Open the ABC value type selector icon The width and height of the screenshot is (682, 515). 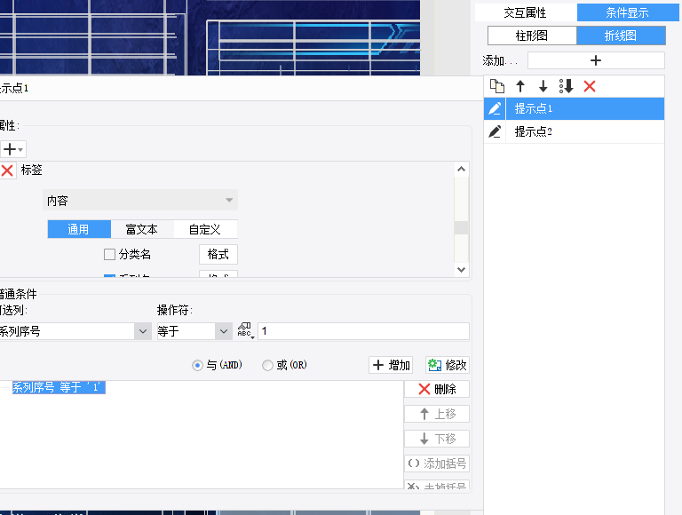pos(245,331)
